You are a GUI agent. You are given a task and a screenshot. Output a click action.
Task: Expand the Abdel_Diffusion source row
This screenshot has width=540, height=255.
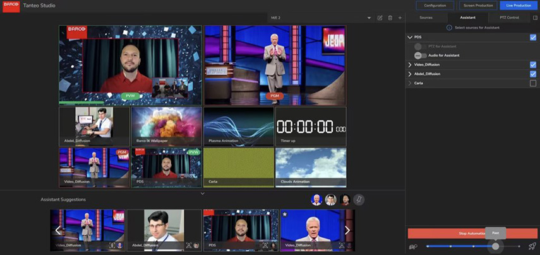coord(410,74)
